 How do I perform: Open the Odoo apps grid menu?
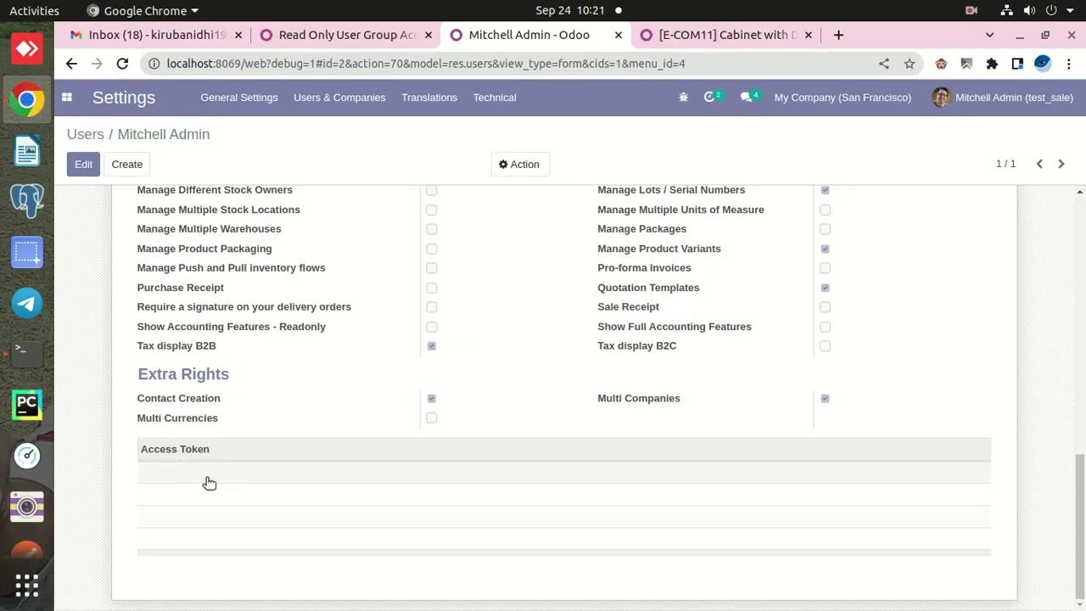pos(67,98)
